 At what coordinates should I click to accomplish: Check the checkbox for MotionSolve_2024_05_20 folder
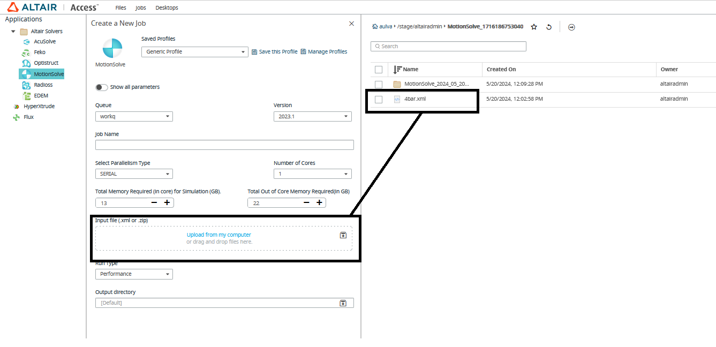379,84
